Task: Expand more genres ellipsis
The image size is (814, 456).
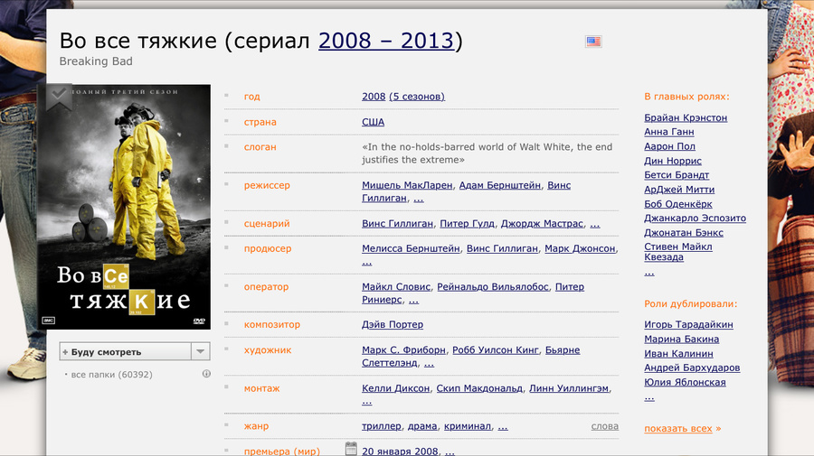Action: pos(503,426)
